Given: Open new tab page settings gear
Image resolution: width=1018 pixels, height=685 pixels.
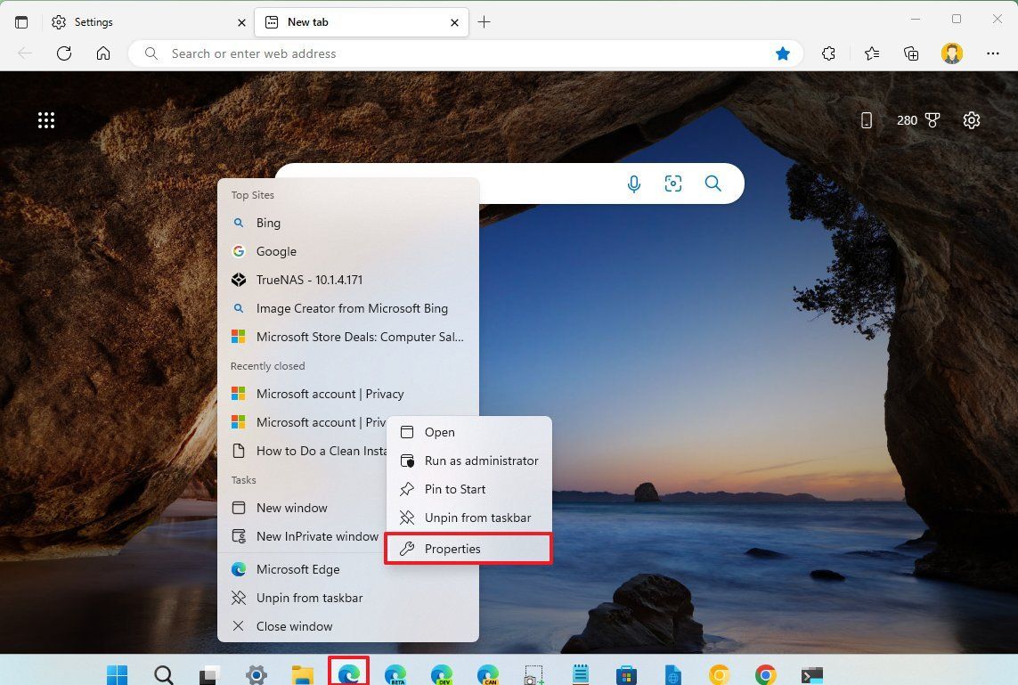Looking at the screenshot, I should [x=972, y=119].
